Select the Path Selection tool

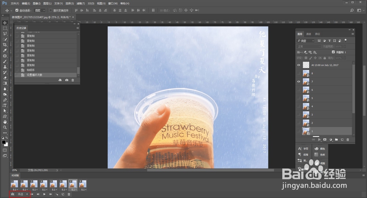click(x=5, y=111)
